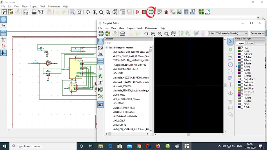Click B.Cu layer color swatch

coord(239,51)
